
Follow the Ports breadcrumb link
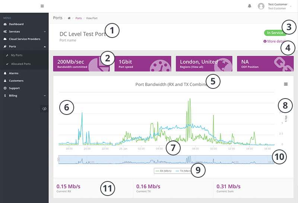79,18
